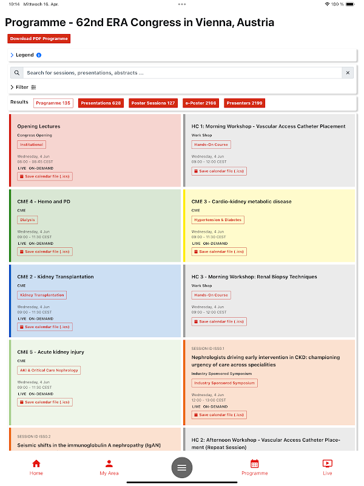
Task: Click the Institutional tag
Action: pyautogui.click(x=32, y=145)
